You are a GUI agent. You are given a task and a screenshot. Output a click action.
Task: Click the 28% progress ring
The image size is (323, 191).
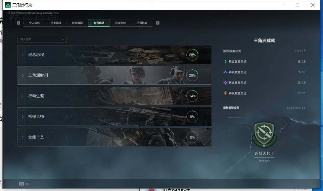pos(192,55)
